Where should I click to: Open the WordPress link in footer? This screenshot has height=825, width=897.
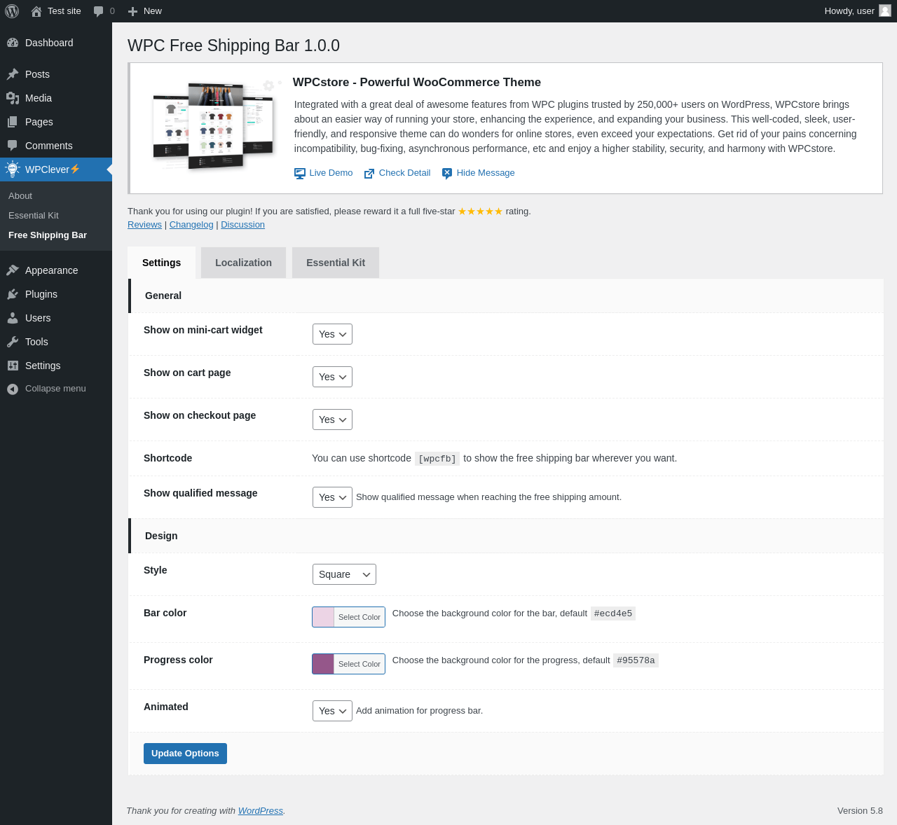(261, 811)
